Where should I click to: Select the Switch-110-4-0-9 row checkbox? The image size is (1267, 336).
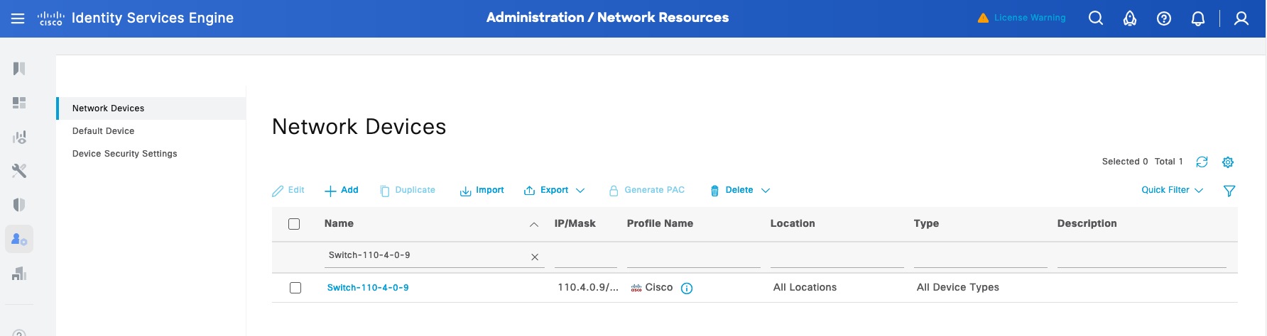point(295,288)
